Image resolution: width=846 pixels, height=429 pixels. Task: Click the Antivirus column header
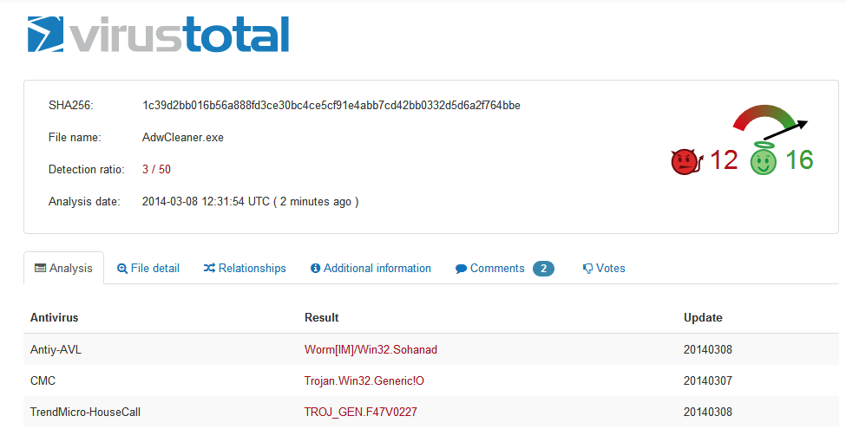[x=55, y=317]
